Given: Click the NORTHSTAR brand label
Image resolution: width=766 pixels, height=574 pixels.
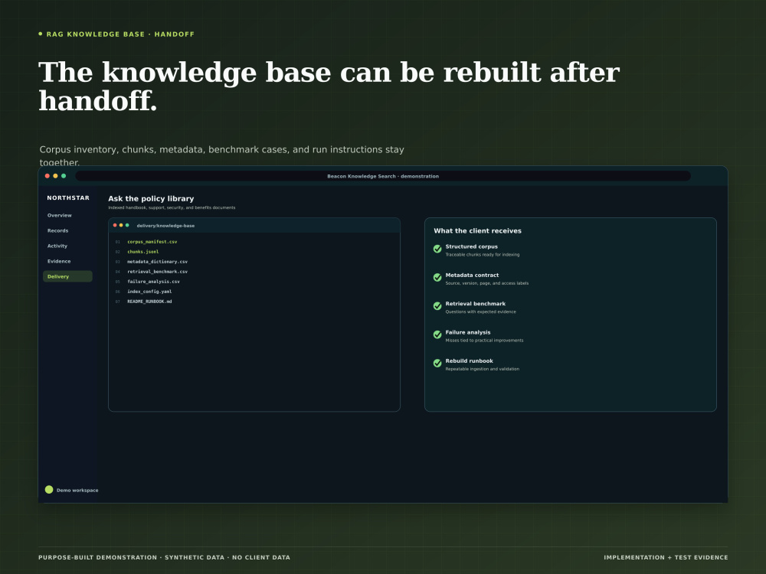Looking at the screenshot, I should (68, 197).
